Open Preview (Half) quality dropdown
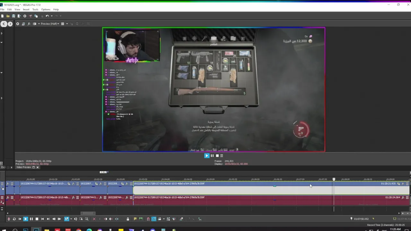 coord(50,24)
